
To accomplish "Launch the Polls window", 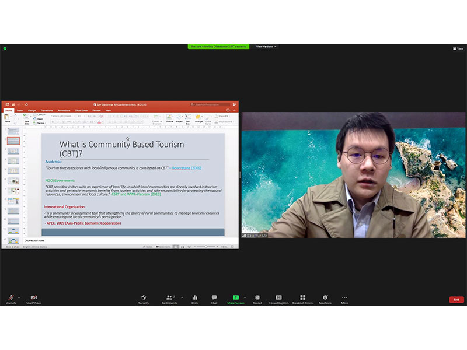I will [194, 298].
